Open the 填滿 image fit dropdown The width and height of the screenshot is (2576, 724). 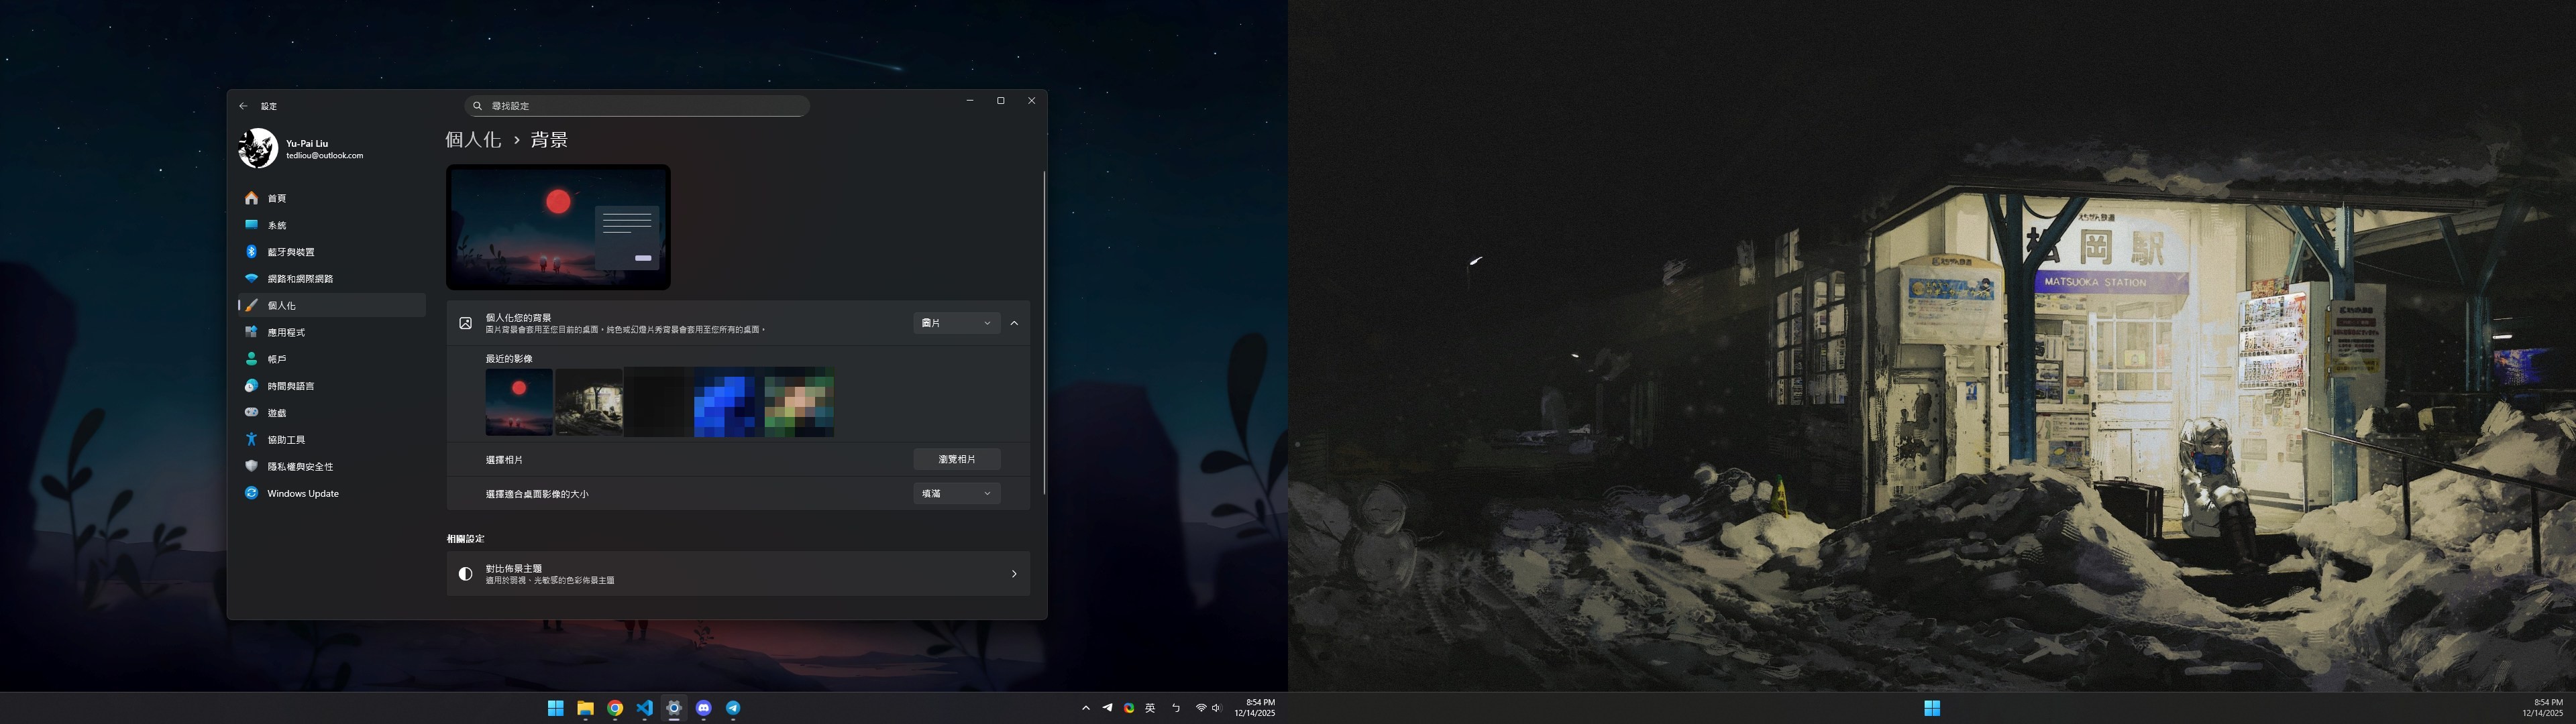click(956, 494)
